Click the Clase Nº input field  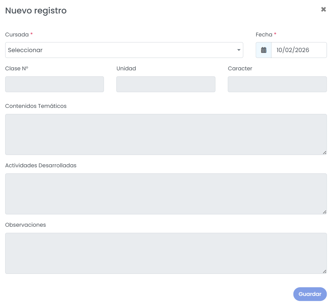click(x=54, y=84)
